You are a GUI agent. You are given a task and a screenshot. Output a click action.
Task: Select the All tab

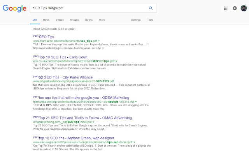35,20
